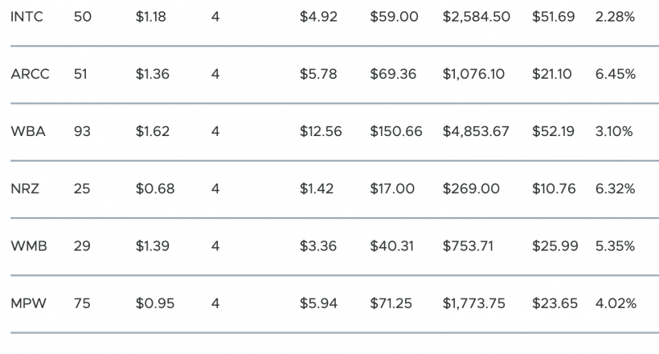Viewport: 659px width, 354px height.
Task: Click the MPW ticker symbol
Action: [x=28, y=303]
